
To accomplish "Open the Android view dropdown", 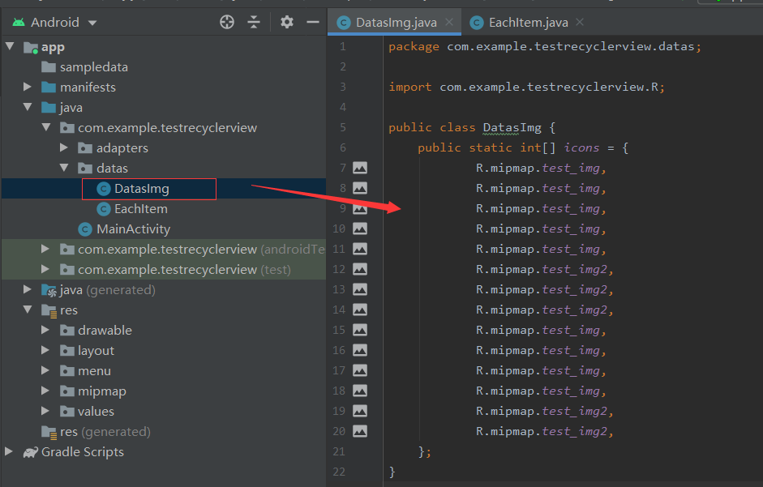I will coord(92,23).
